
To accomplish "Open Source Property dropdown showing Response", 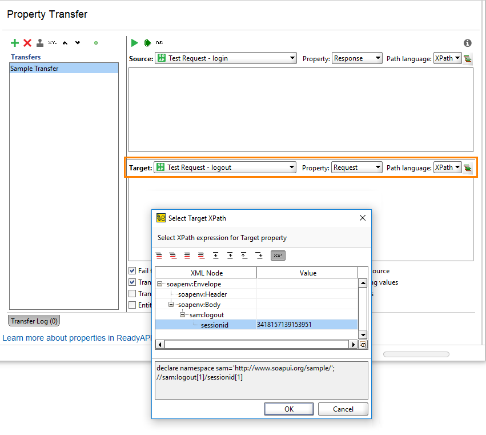I will [x=357, y=58].
